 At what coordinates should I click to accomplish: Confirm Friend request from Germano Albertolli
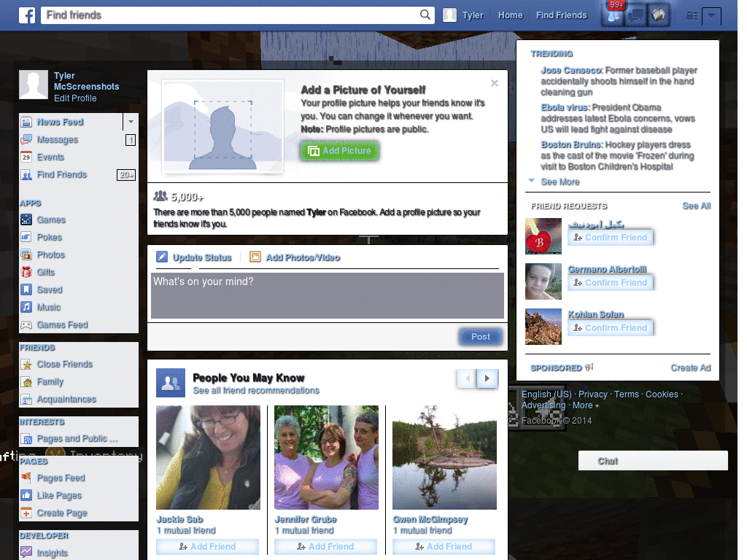click(x=611, y=282)
